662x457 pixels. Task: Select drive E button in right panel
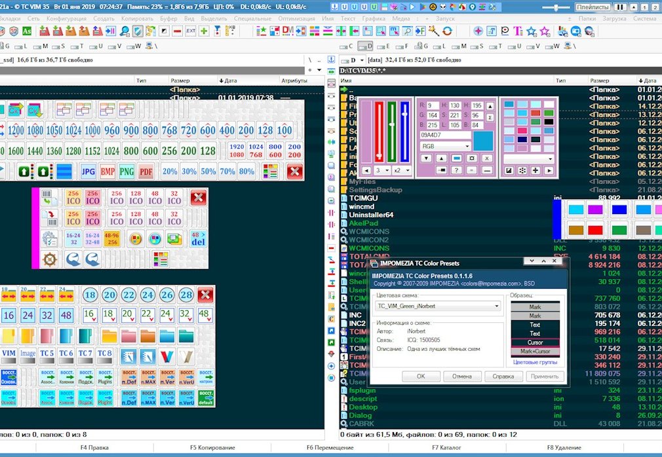pyautogui.click(x=384, y=46)
